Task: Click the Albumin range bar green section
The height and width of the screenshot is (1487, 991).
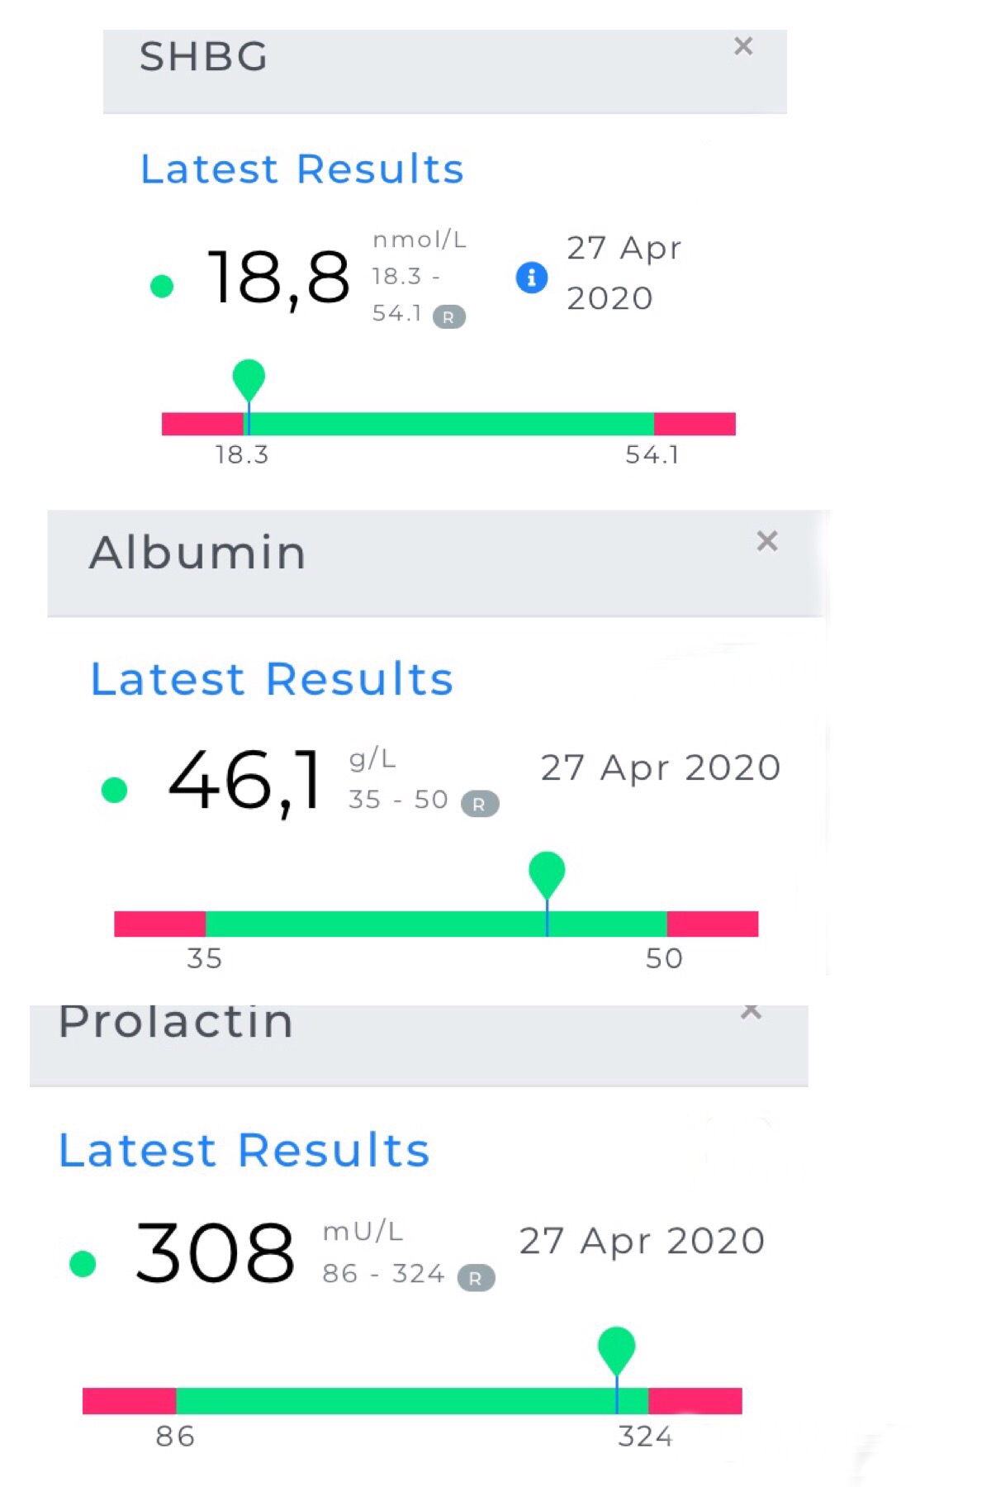Action: [436, 924]
